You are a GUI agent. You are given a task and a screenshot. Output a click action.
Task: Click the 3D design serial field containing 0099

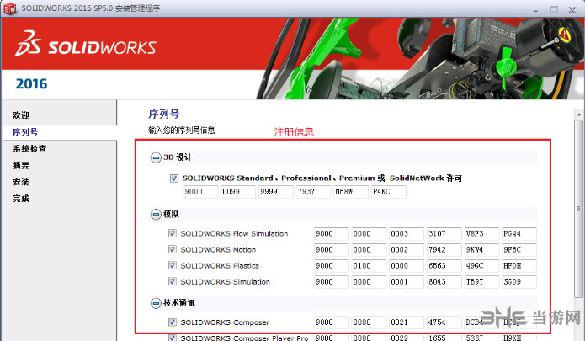coord(238,192)
